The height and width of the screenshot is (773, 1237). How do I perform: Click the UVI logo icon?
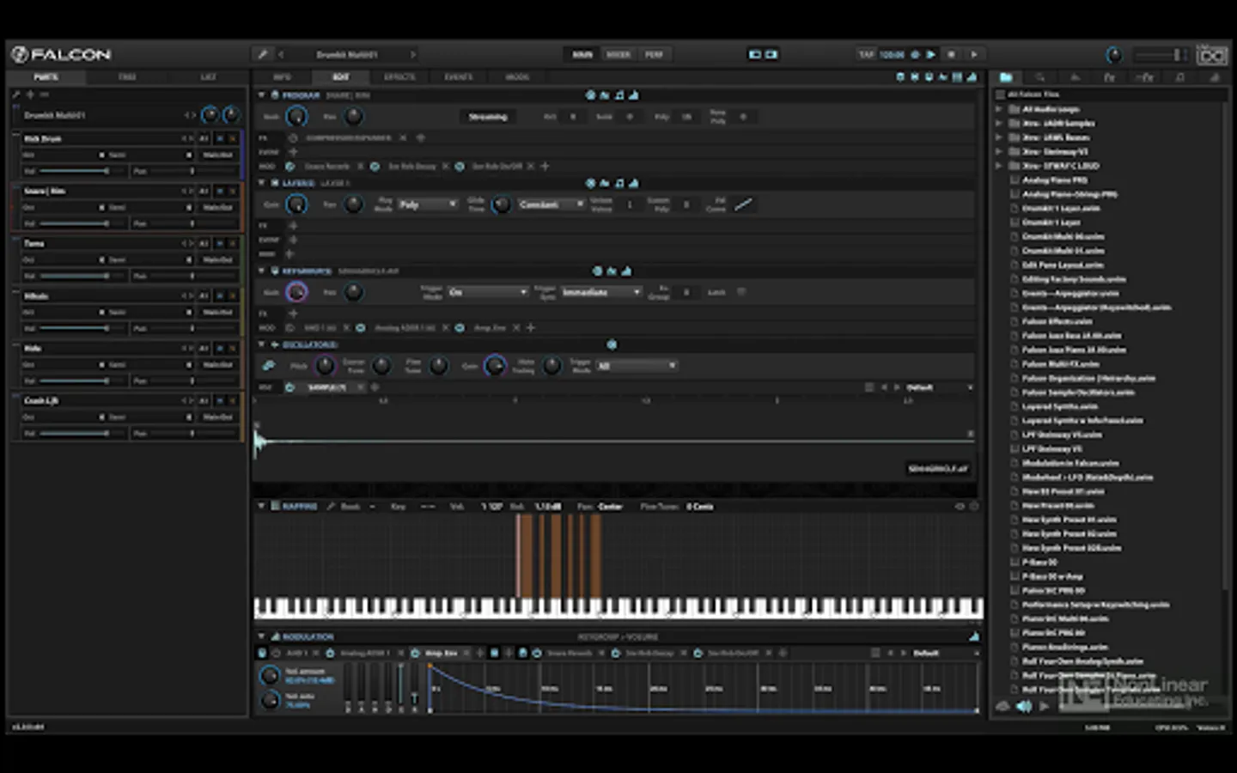click(x=1212, y=55)
